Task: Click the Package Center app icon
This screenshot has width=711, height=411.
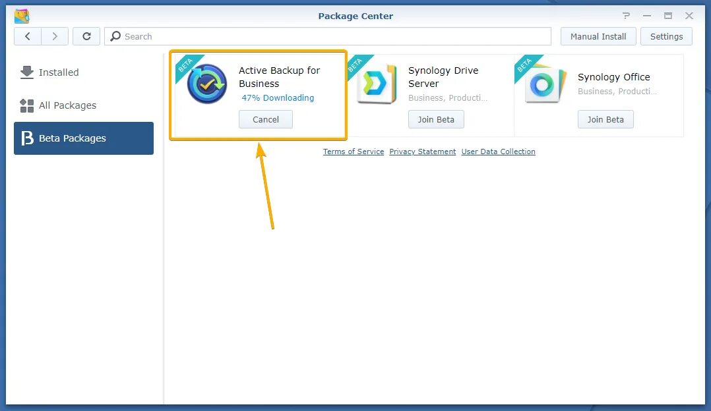Action: click(x=21, y=16)
